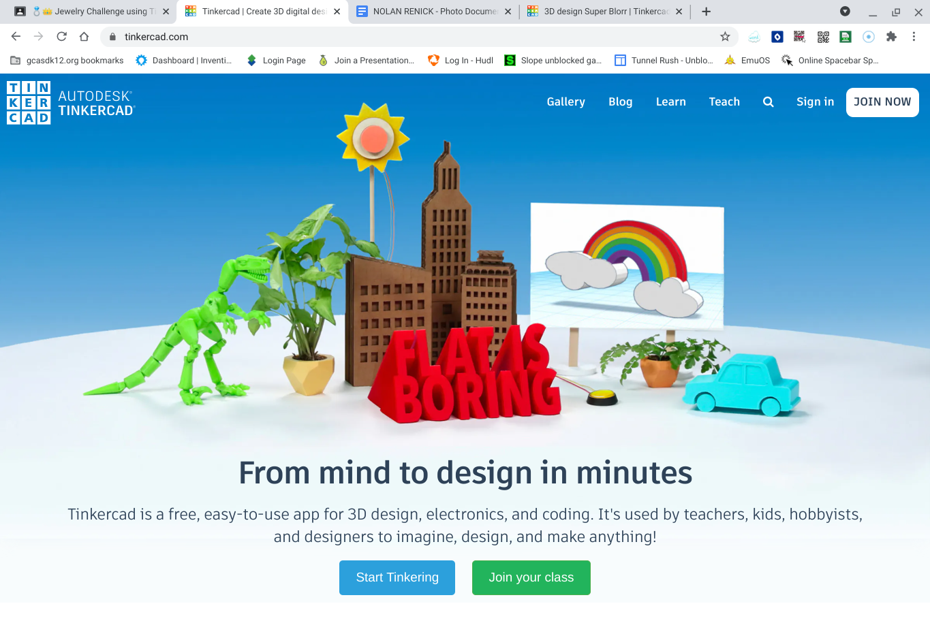Click the dark blue square extension icon
Screen dimensions: 930x621
click(777, 37)
